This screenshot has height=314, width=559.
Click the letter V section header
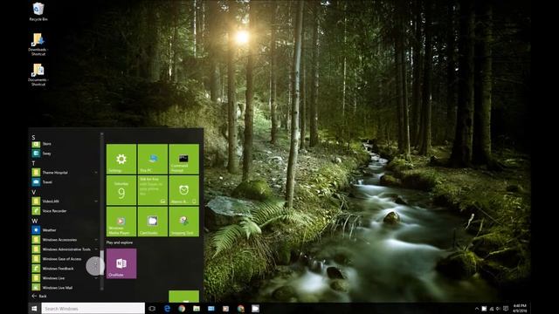[34, 192]
